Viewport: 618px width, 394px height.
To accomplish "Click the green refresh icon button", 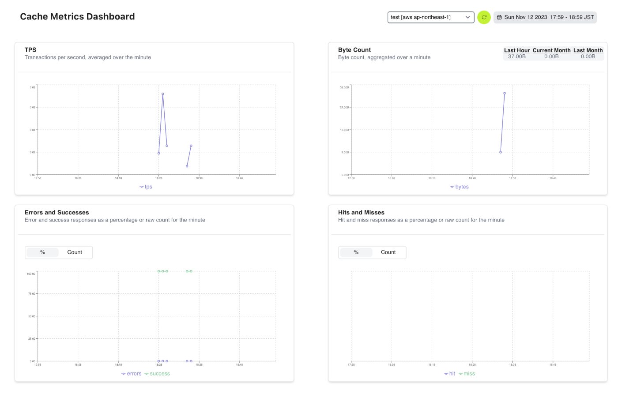I will click(x=484, y=17).
